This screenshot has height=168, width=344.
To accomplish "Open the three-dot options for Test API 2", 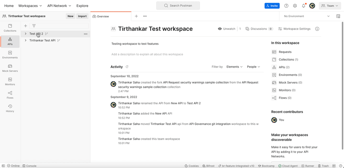I will click(85, 34).
